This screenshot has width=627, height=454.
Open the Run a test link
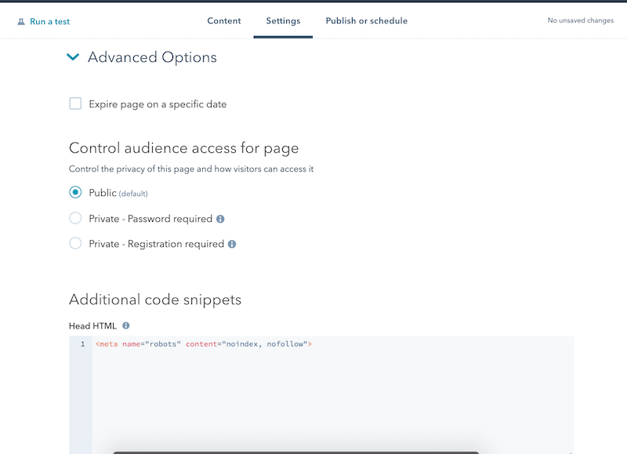coord(49,22)
